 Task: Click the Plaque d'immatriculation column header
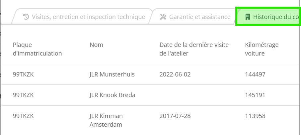point(37,49)
